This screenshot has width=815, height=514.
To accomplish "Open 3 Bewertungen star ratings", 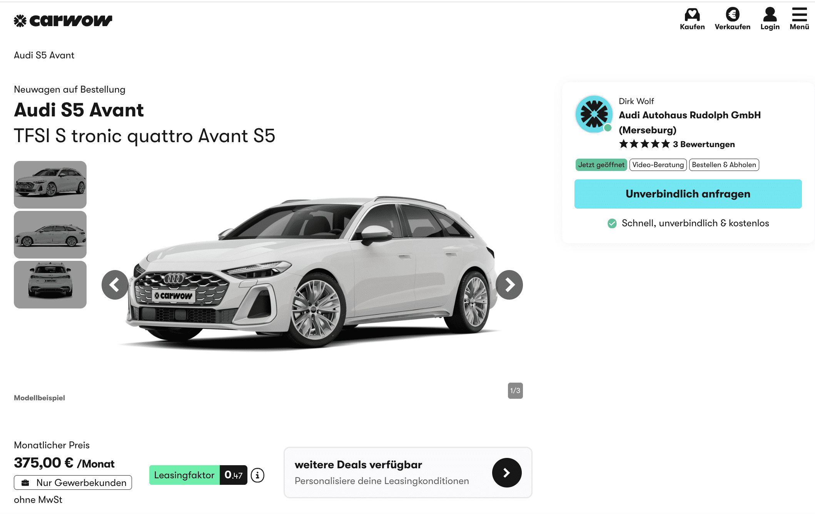I will (676, 144).
